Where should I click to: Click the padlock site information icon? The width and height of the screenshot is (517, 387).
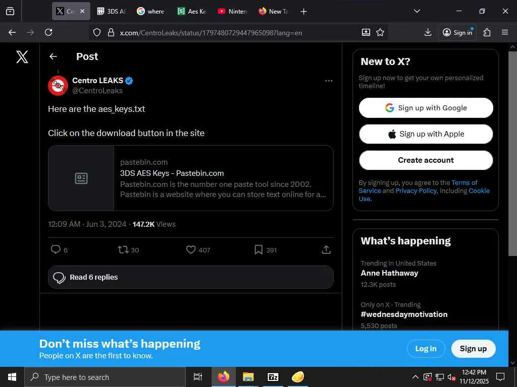click(x=111, y=32)
